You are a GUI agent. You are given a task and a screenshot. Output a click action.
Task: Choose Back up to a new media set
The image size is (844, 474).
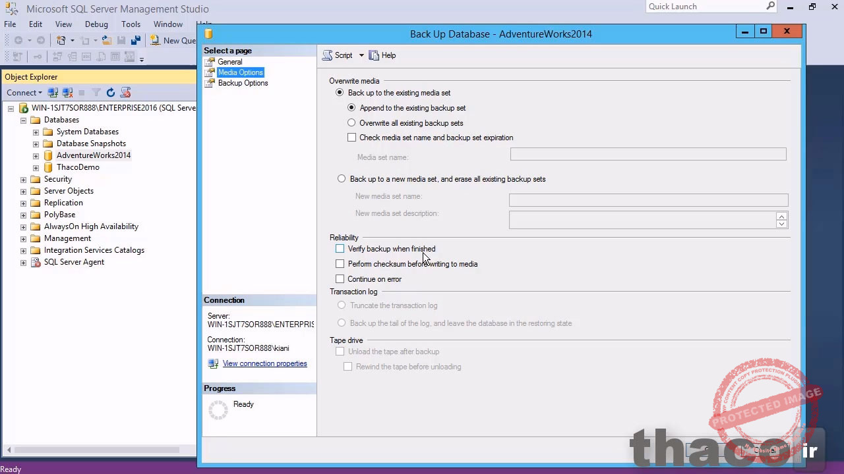point(342,179)
